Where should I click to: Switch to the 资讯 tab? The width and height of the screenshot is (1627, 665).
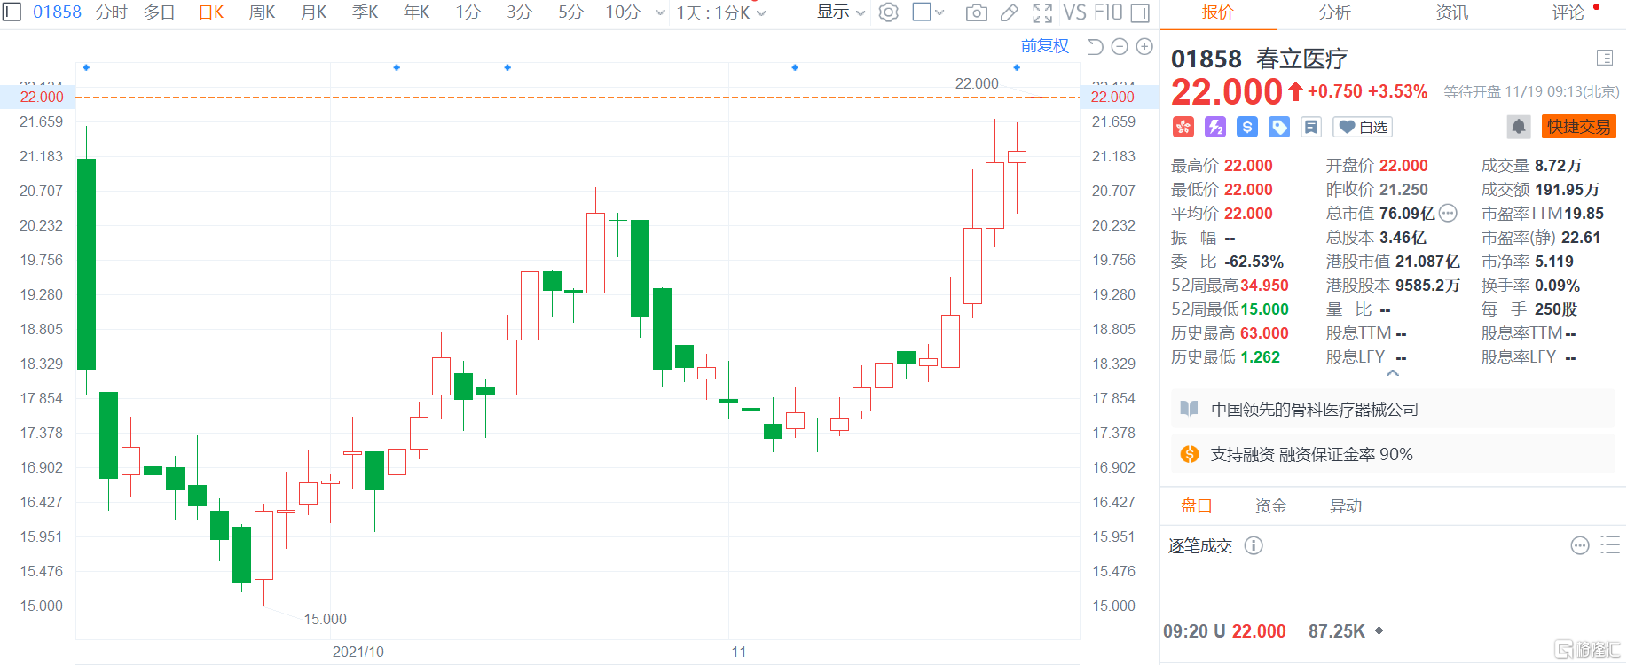pyautogui.click(x=1451, y=12)
